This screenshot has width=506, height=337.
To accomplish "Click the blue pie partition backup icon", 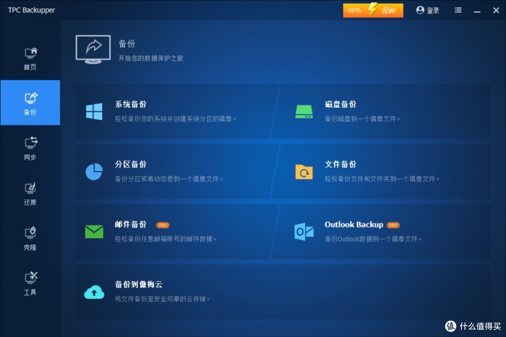I will click(94, 172).
